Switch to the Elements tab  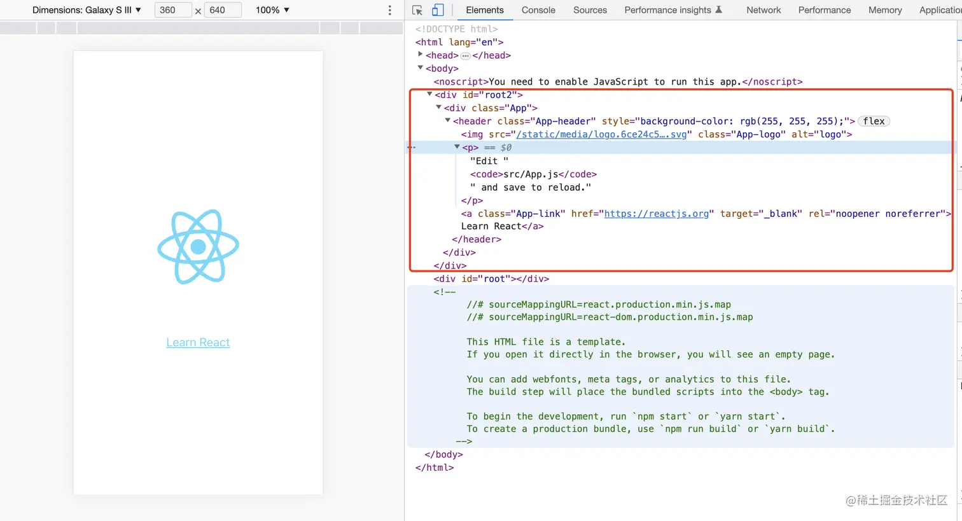[x=485, y=10]
